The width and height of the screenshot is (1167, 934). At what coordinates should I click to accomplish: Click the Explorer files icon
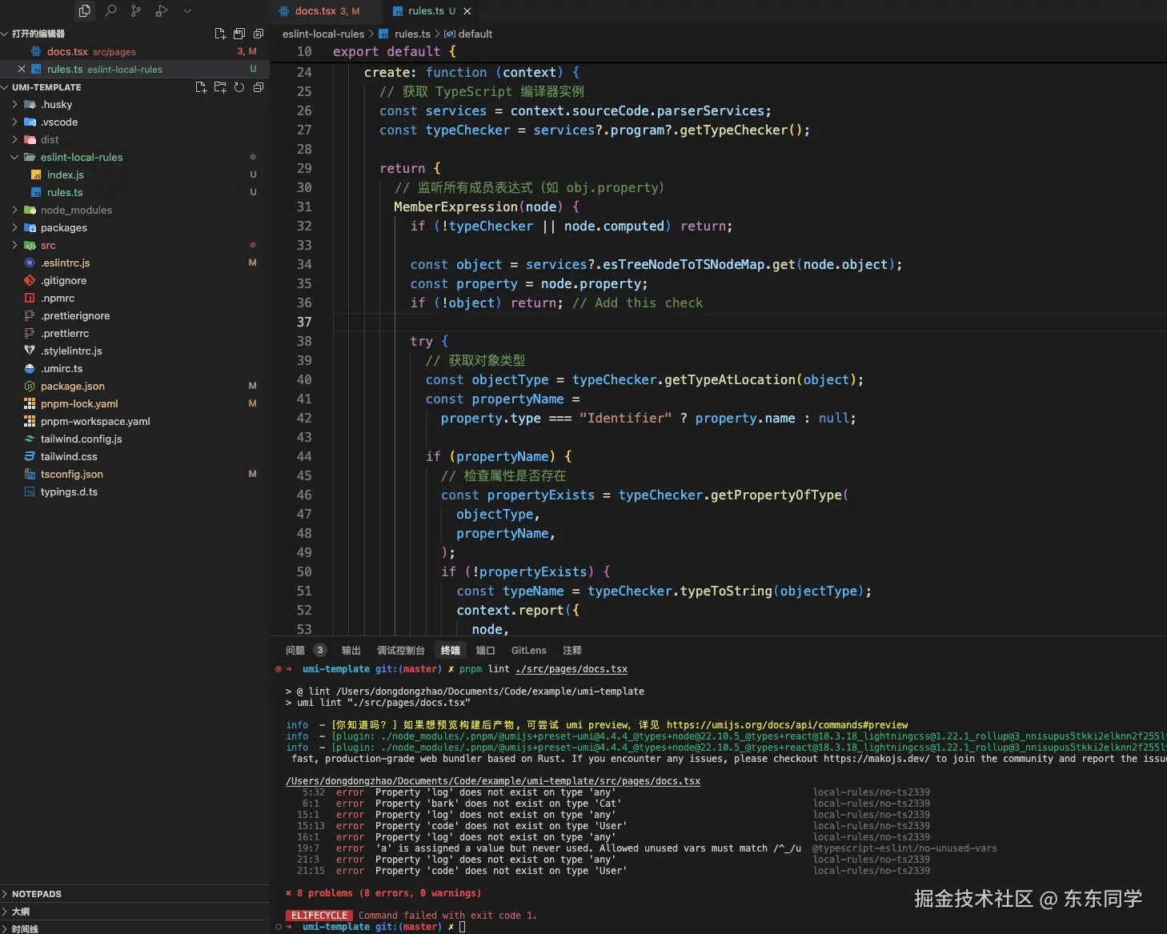85,11
